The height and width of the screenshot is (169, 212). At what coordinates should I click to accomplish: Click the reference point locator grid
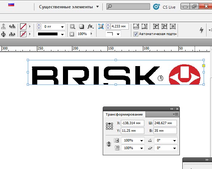tap(109, 126)
